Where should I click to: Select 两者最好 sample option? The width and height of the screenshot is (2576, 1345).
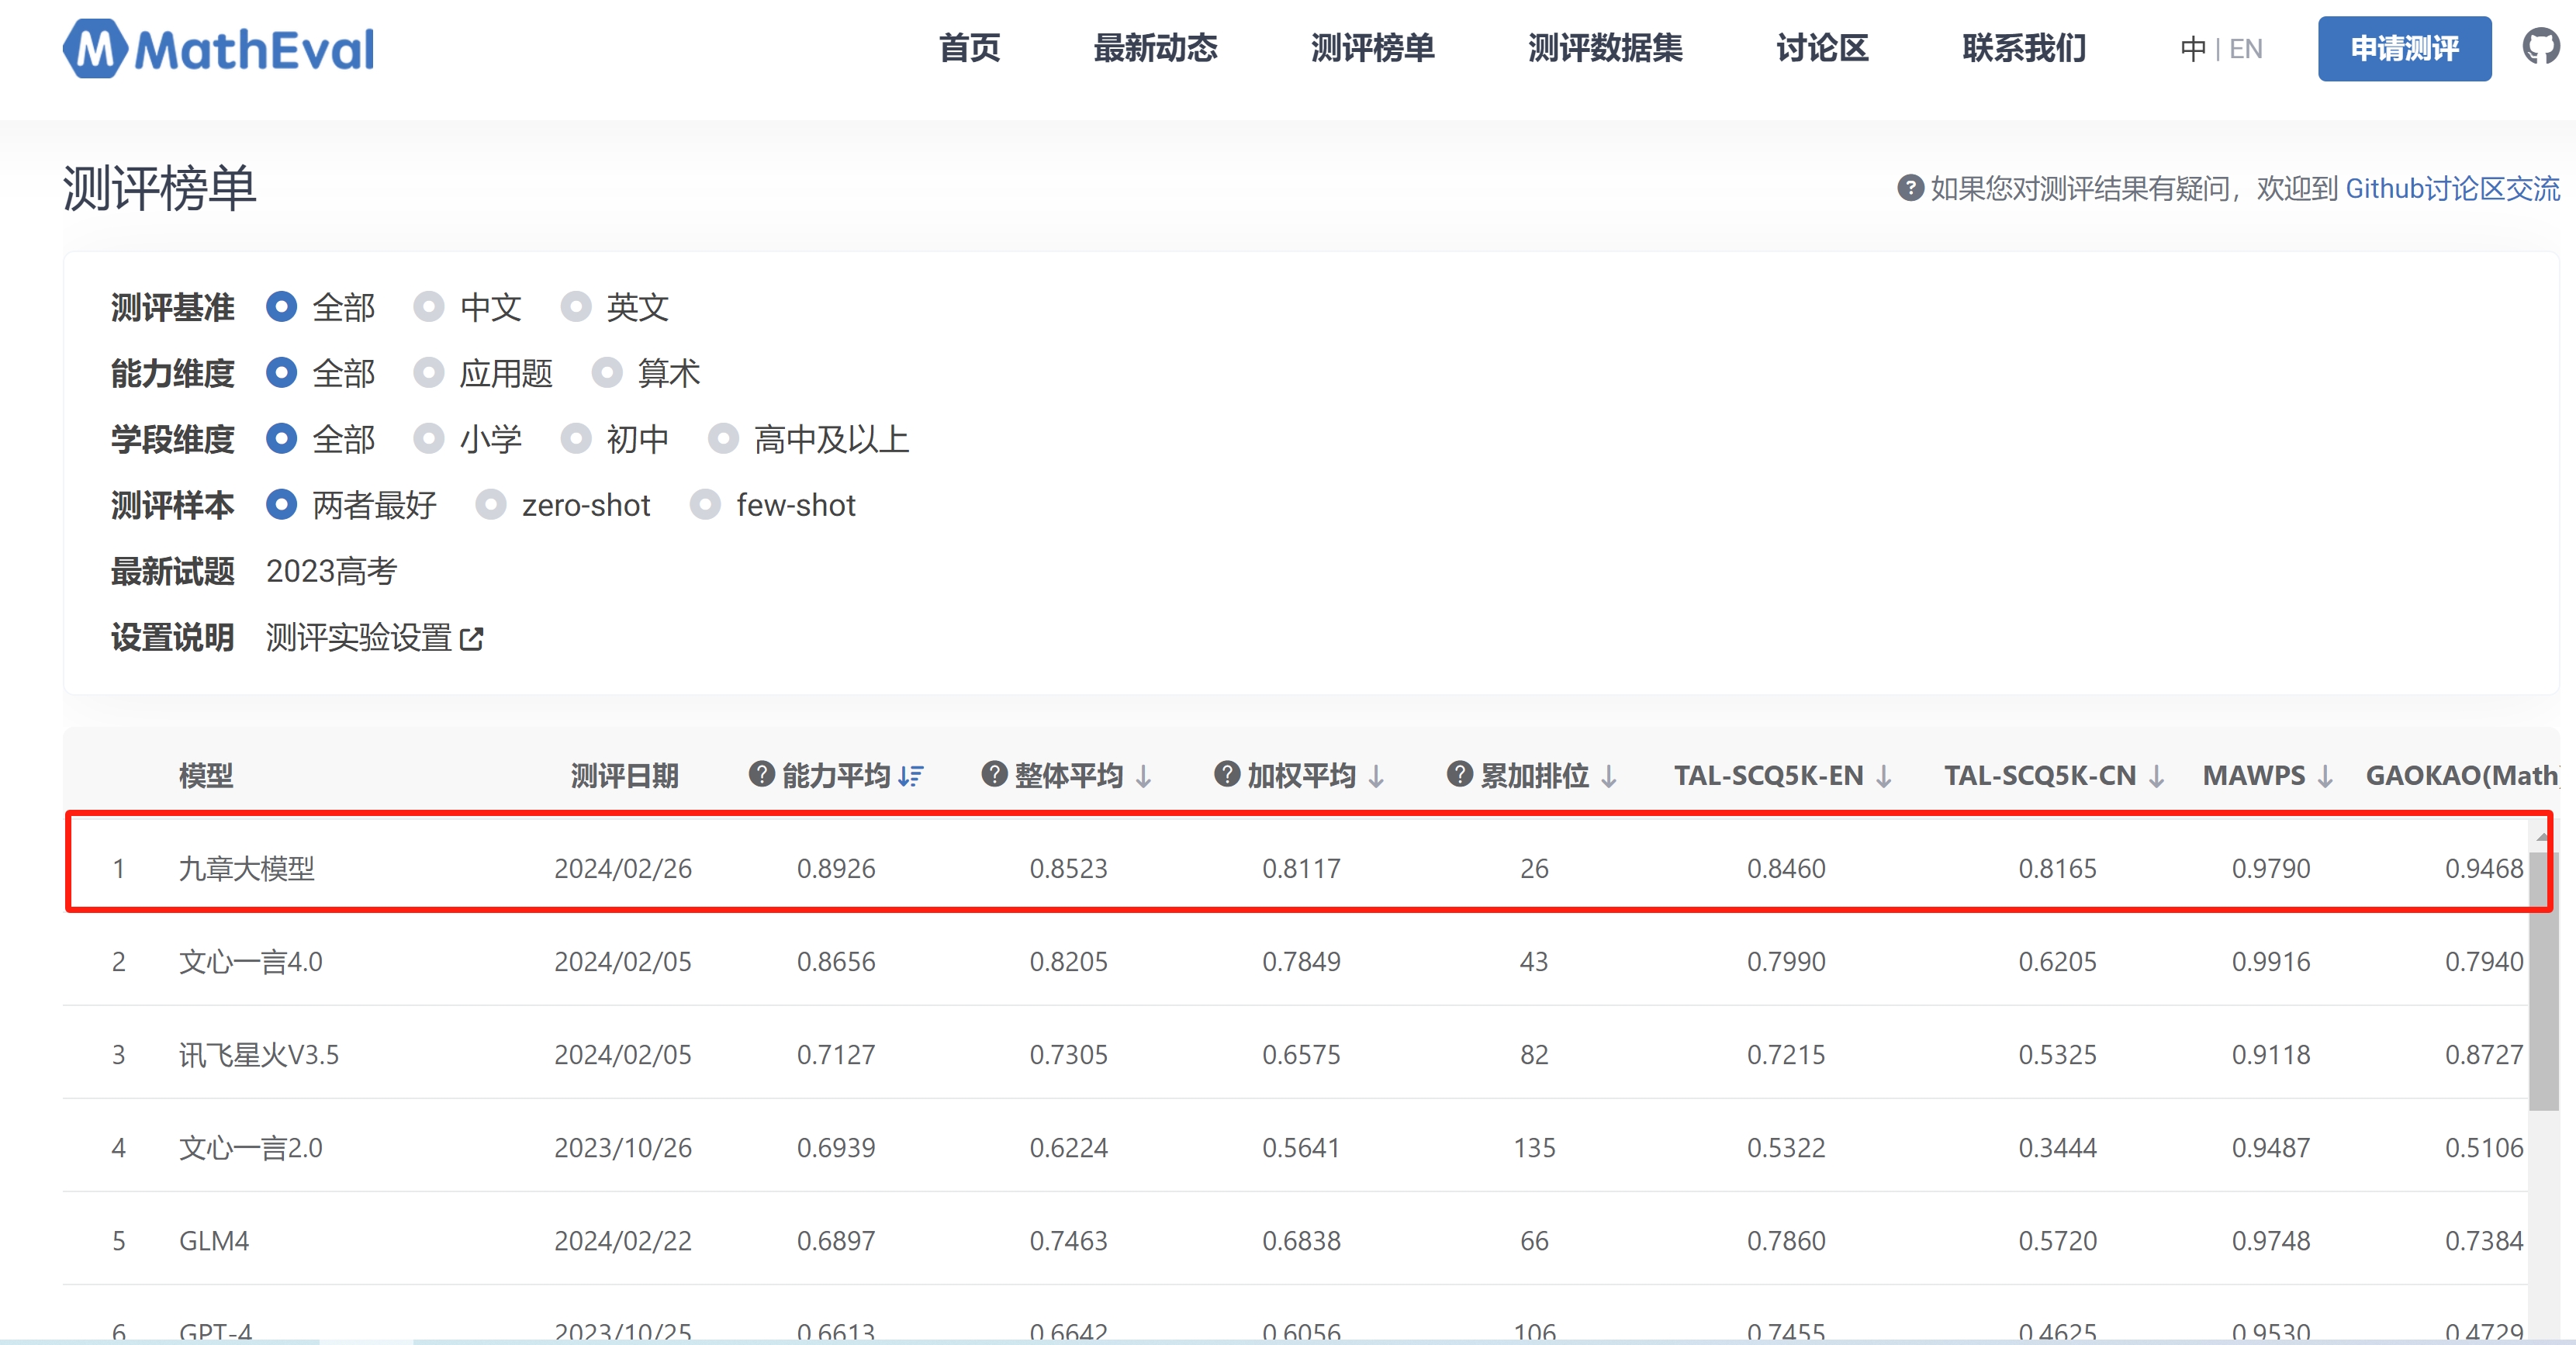281,505
